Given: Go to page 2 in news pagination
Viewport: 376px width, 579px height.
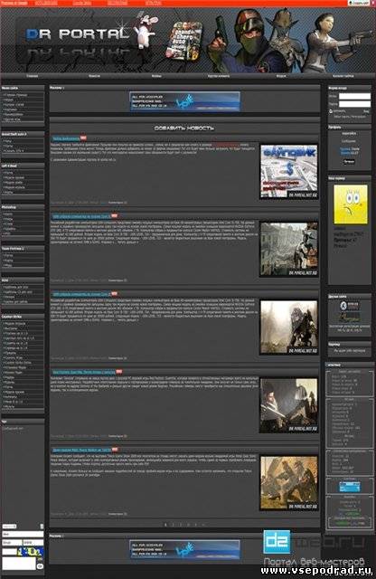Looking at the screenshot, I should pyautogui.click(x=174, y=525).
